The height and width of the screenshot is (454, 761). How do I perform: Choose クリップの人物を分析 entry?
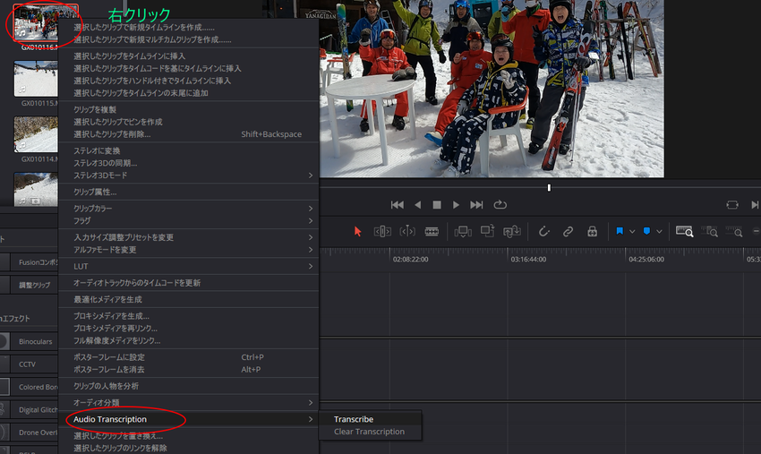pos(189,386)
